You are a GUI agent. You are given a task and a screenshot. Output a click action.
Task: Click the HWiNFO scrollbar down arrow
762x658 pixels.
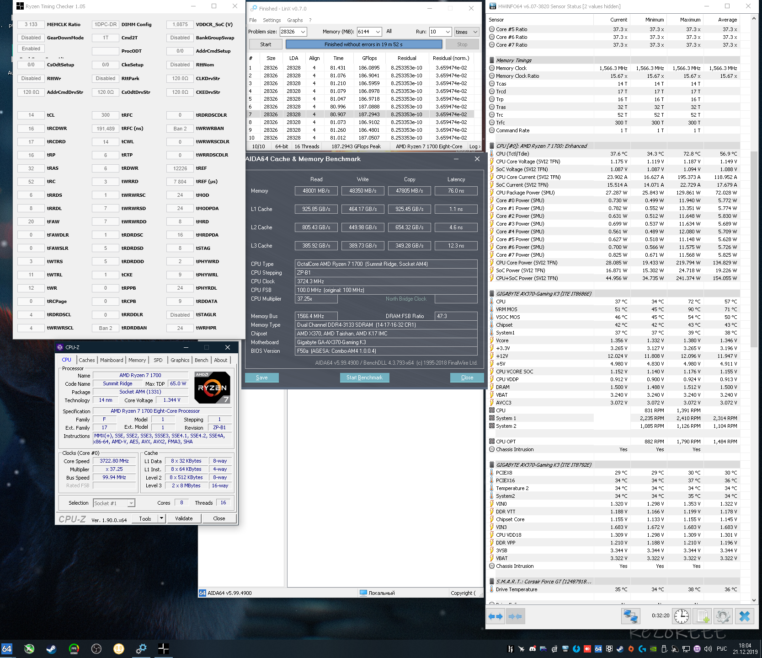(x=754, y=600)
